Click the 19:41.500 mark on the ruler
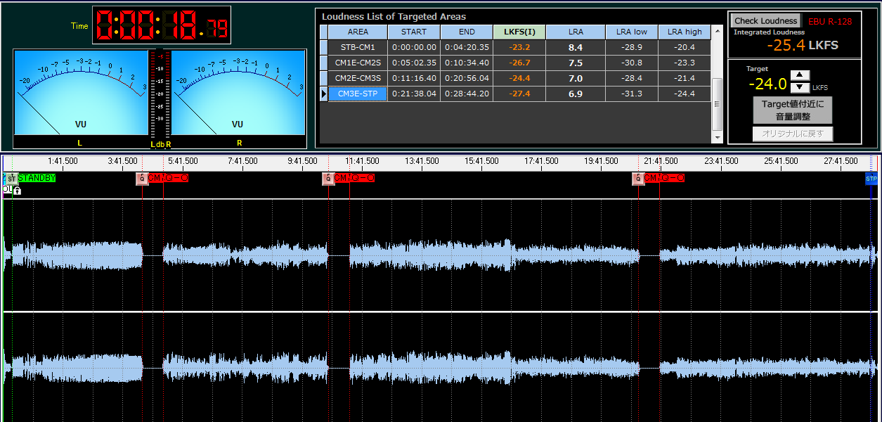Screen dimensions: 882x422 602,161
